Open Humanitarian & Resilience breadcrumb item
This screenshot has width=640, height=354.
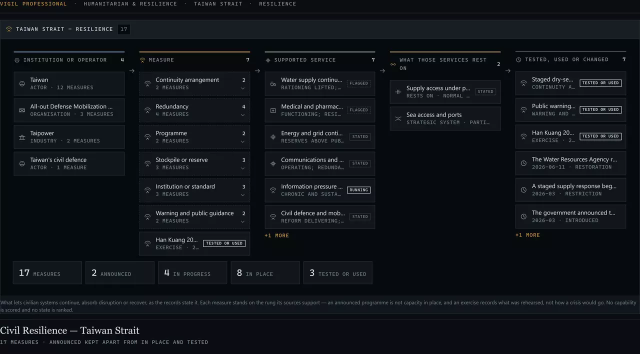pos(130,3)
